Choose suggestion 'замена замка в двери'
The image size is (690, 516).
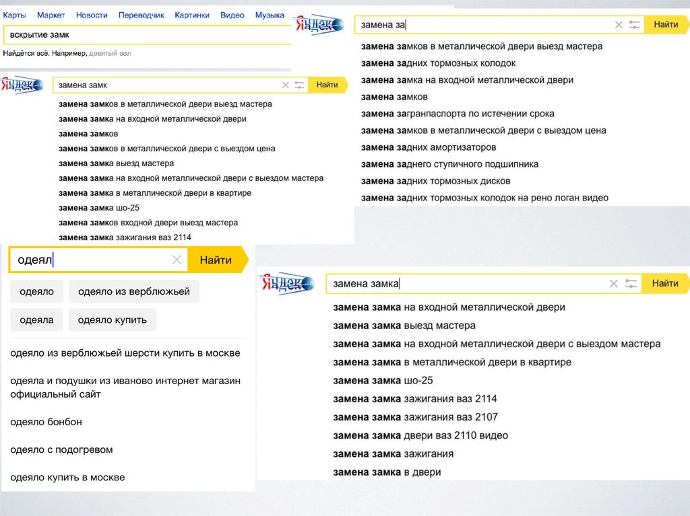[x=387, y=472]
